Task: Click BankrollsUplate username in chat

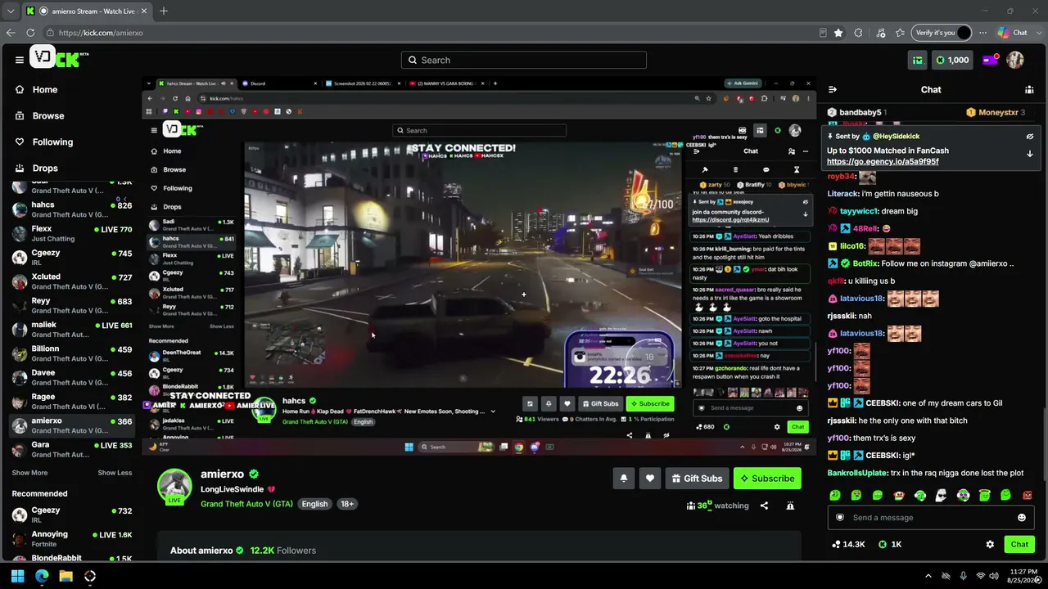Action: point(857,473)
